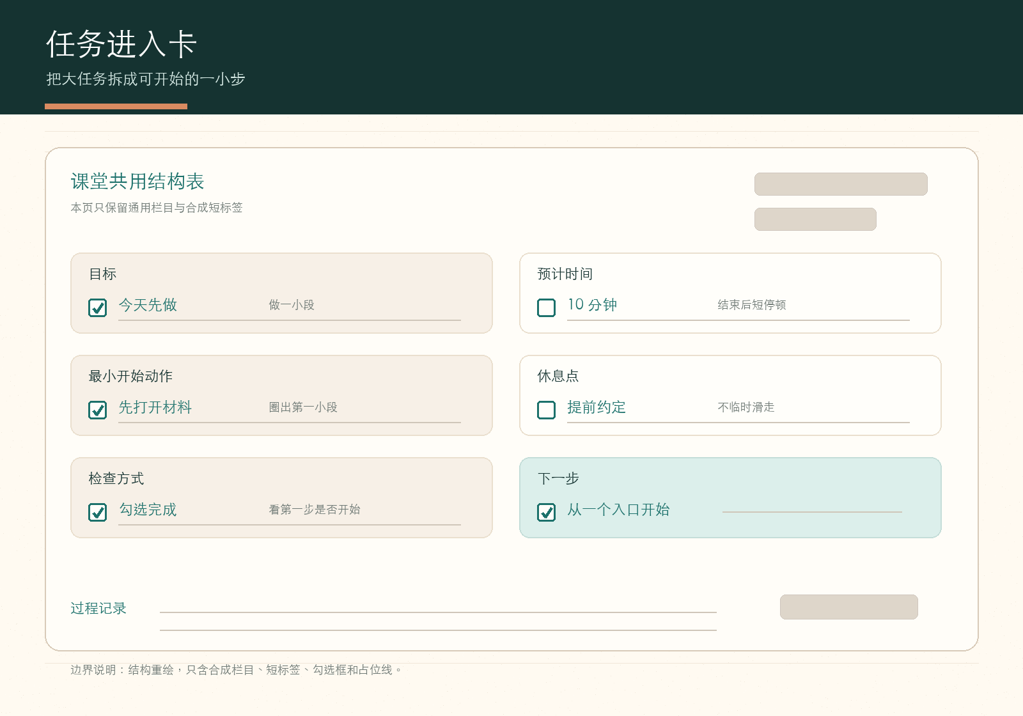
Task: Click the 从一个入口开始 label
Action: tap(618, 510)
